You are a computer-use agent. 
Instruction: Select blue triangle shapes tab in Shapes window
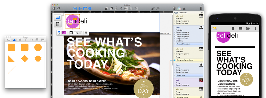(14, 40)
